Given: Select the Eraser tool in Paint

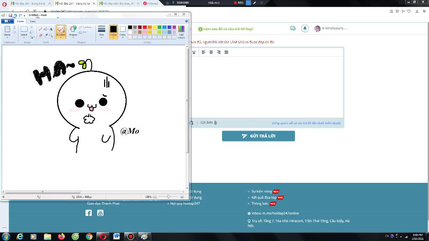Looking at the screenshot, I should pyautogui.click(x=41, y=35).
